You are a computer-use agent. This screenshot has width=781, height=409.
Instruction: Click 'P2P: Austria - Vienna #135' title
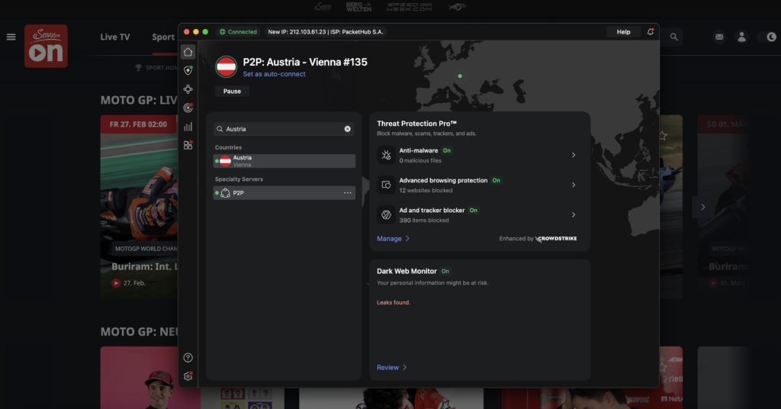(305, 63)
